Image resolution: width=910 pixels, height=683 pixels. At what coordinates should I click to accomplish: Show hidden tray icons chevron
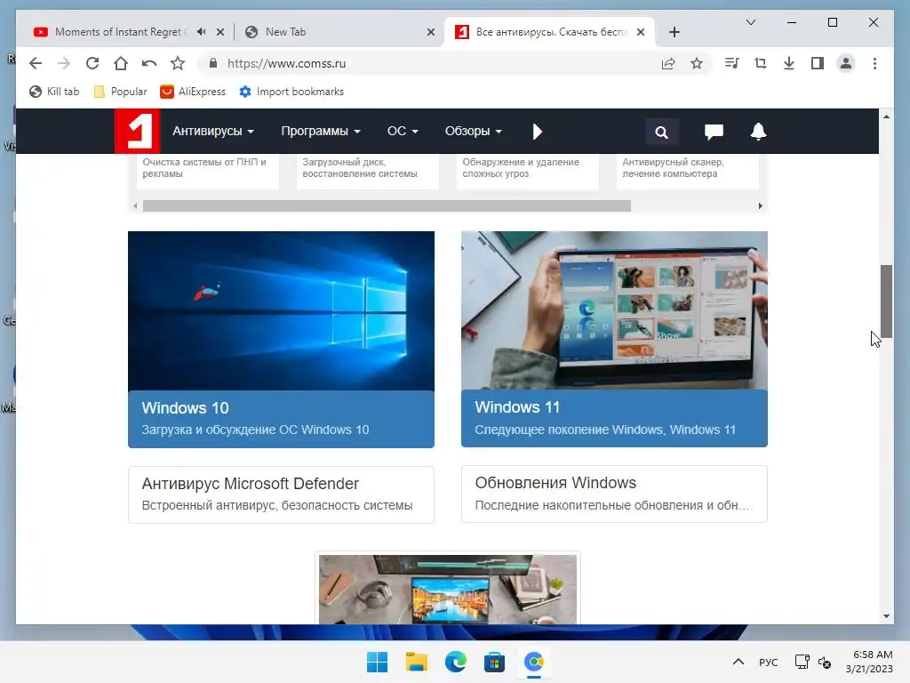coord(738,662)
